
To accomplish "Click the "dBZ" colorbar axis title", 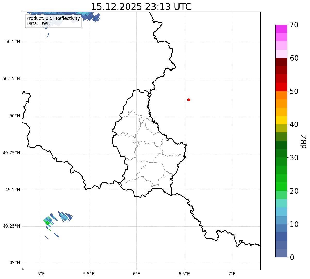I will tap(304, 141).
